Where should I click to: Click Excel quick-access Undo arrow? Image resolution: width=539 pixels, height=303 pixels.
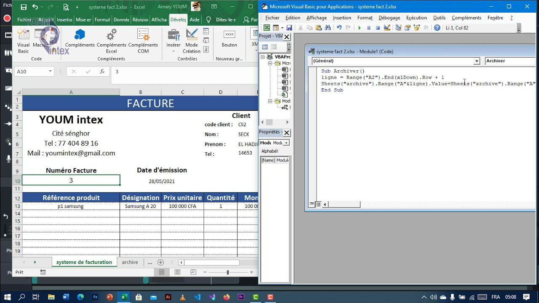coord(35,7)
